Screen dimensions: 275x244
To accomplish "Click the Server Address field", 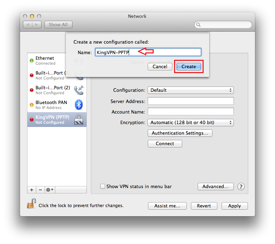I will click(x=191, y=101).
